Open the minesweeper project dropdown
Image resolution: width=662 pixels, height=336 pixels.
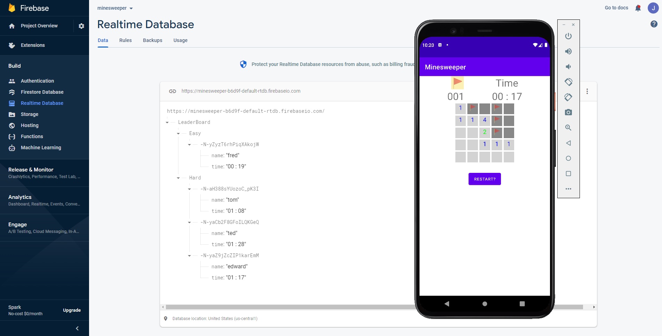click(115, 8)
